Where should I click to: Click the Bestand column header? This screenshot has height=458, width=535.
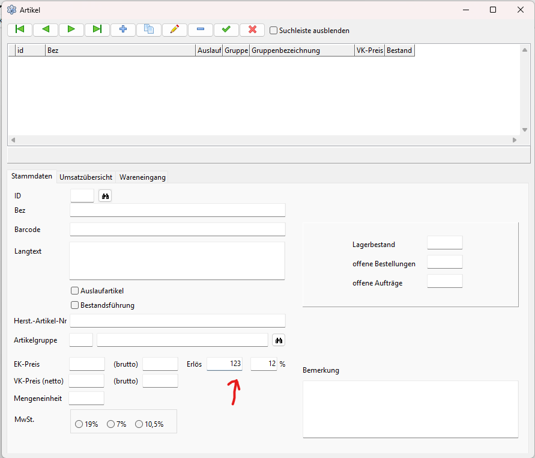pos(399,50)
